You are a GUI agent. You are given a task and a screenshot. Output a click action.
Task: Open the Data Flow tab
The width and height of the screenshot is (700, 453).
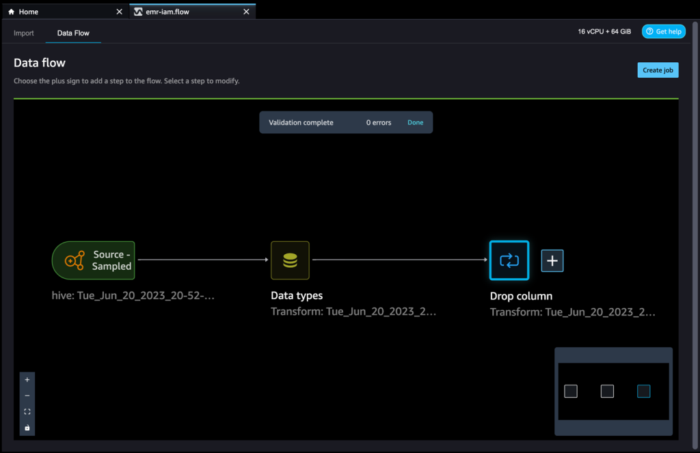(x=73, y=33)
